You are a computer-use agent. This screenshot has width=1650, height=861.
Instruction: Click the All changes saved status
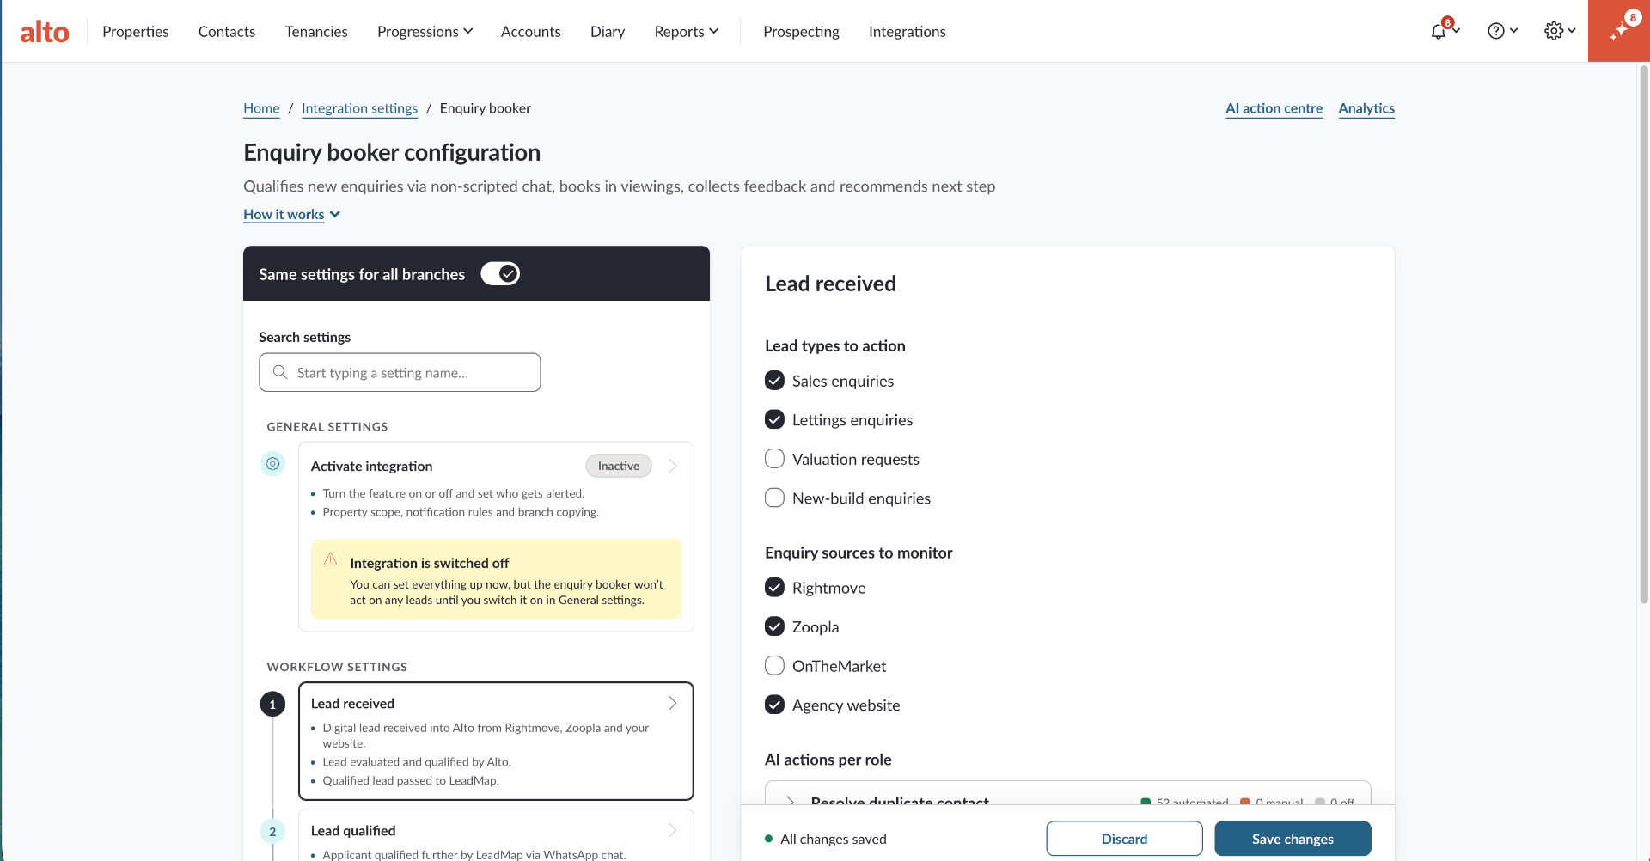826,839
